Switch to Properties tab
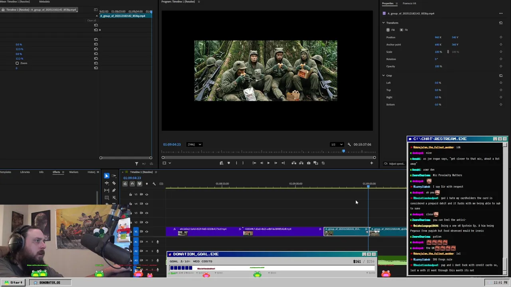The height and width of the screenshot is (287, 511). (x=388, y=3)
